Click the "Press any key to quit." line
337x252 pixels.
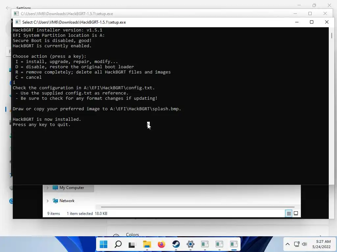[41, 125]
